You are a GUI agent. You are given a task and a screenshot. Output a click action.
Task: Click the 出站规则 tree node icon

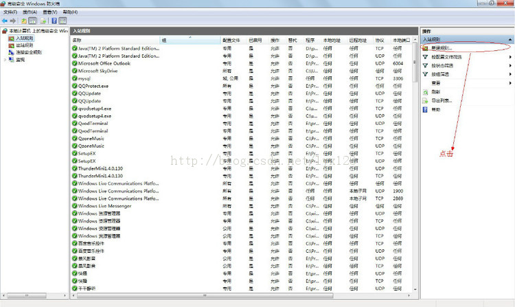pos(12,45)
